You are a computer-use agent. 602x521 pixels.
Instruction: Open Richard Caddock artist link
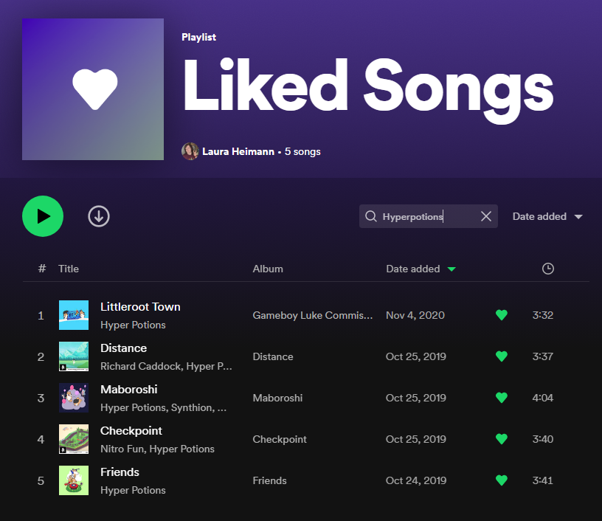pyautogui.click(x=141, y=366)
